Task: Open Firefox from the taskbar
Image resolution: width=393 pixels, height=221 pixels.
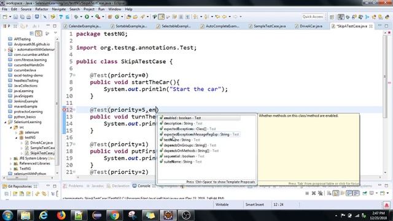Action: click(x=61, y=215)
